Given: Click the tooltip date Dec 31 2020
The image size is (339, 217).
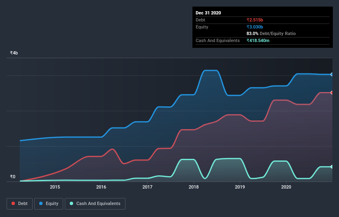Looking at the screenshot, I should click(x=208, y=13).
